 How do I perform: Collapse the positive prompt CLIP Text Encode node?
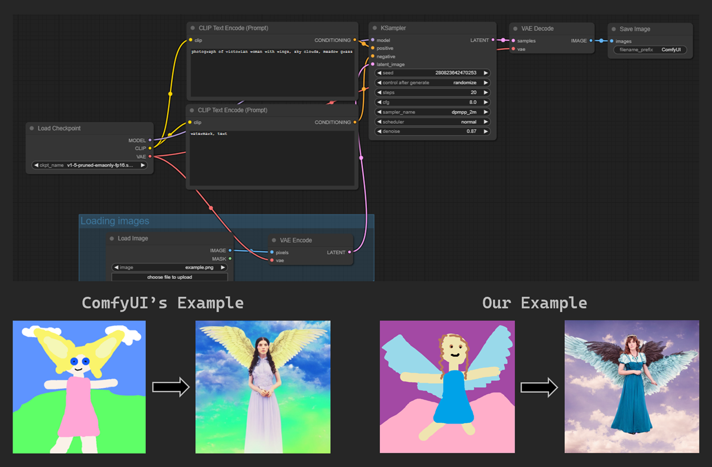coord(192,28)
